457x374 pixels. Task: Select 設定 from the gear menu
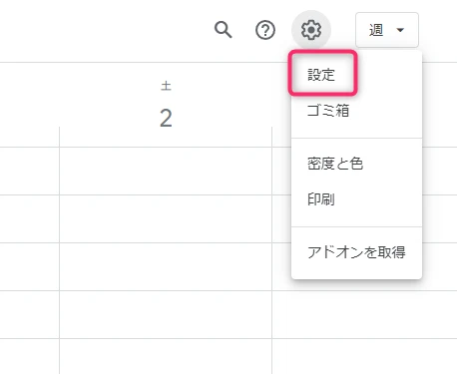(x=322, y=74)
